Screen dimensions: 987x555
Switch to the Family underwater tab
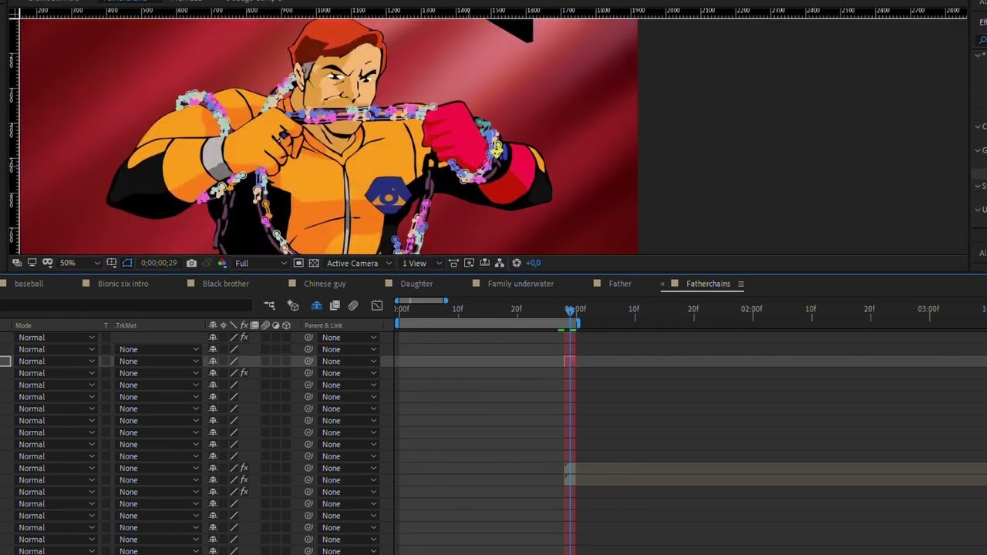point(520,284)
